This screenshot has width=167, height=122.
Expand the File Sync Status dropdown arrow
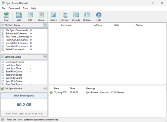pyautogui.click(x=45, y=25)
